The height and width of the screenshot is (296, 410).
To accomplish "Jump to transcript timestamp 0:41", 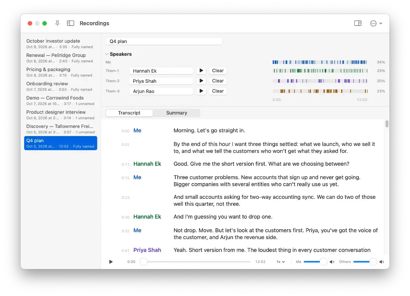I will pyautogui.click(x=125, y=251).
